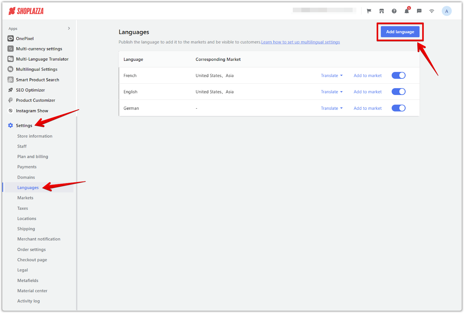Click the OnePixel app icon
The image size is (464, 313).
click(11, 39)
